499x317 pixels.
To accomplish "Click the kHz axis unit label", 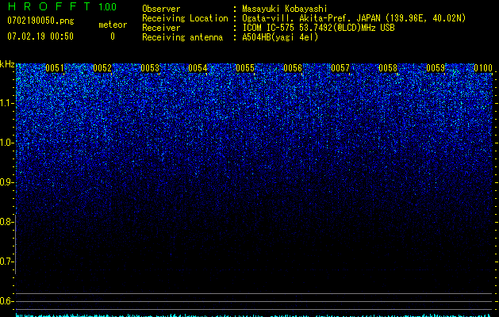I will click(7, 64).
